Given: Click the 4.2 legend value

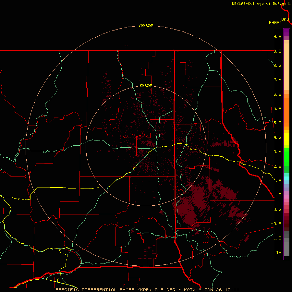Looking at the screenshot, I should tap(277, 138).
